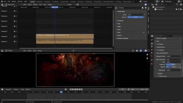The image size is (183, 103).
Task: Open the outliner filter dropdown
Action: click(178, 5)
